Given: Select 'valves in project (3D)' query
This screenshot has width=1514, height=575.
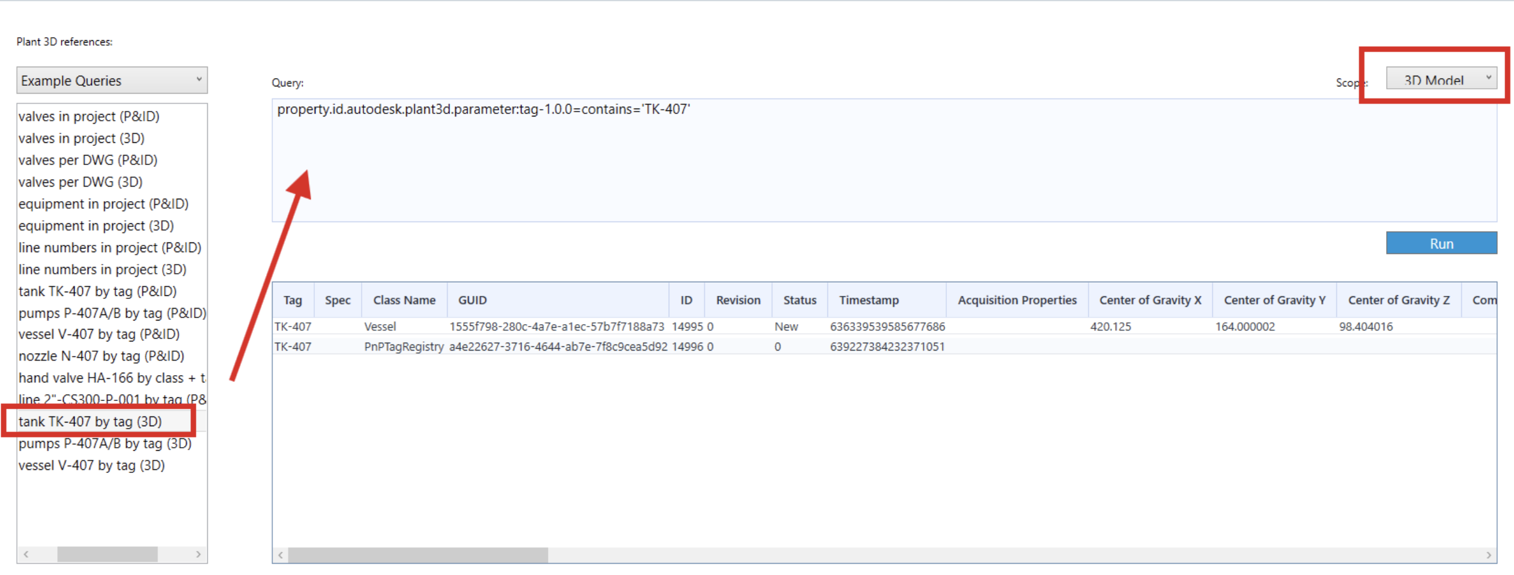Looking at the screenshot, I should (x=82, y=138).
